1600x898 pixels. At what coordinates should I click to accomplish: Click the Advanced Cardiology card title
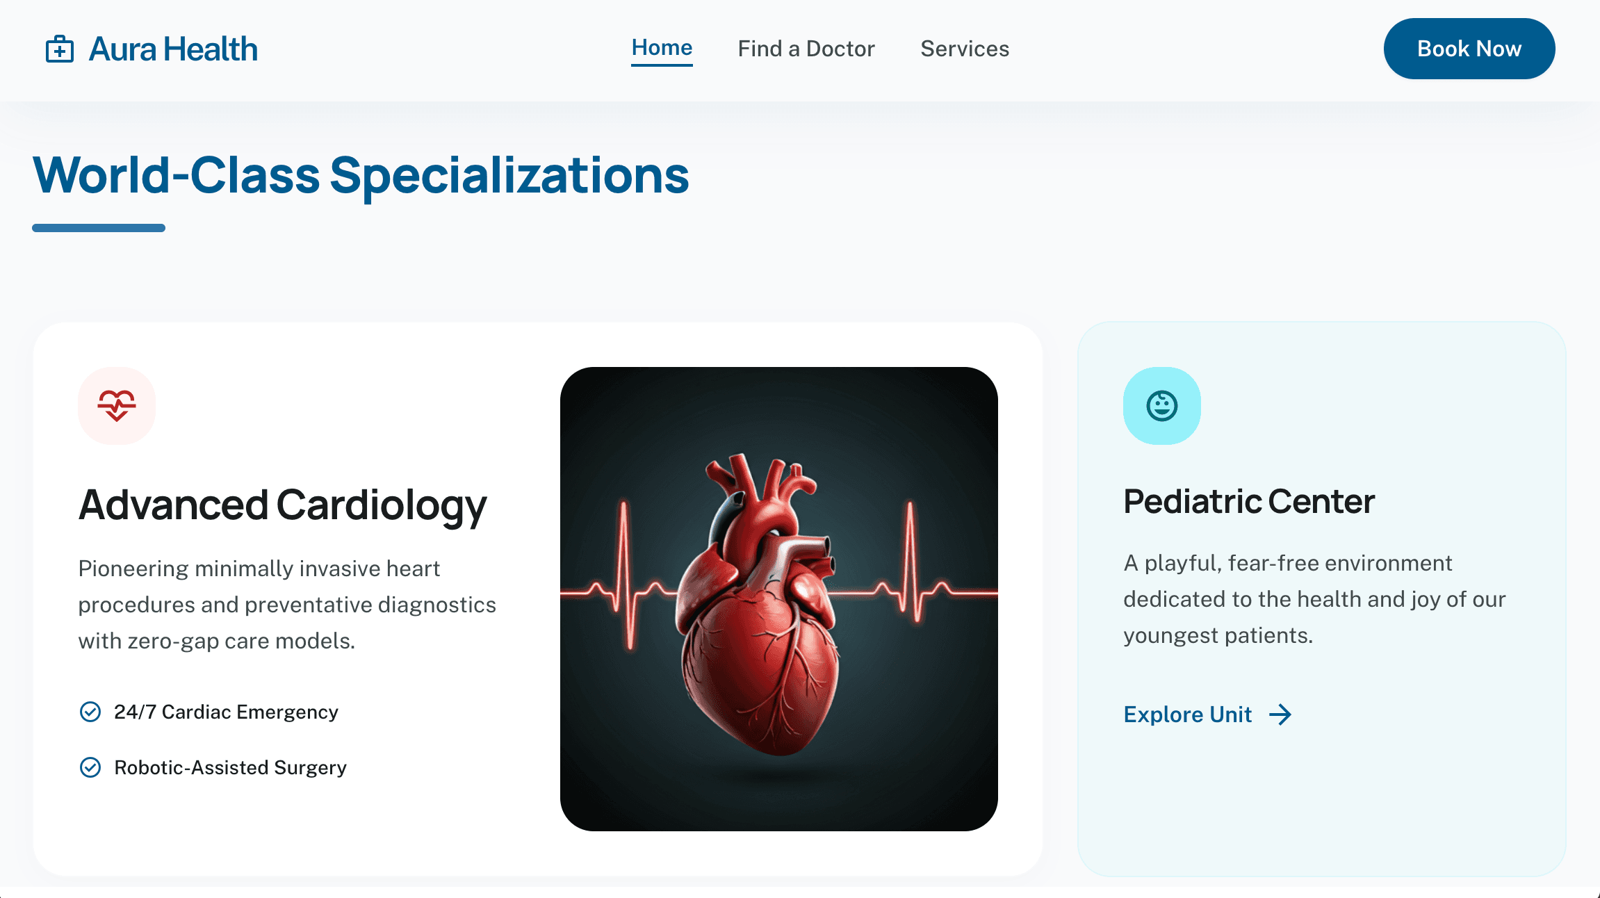click(x=282, y=505)
